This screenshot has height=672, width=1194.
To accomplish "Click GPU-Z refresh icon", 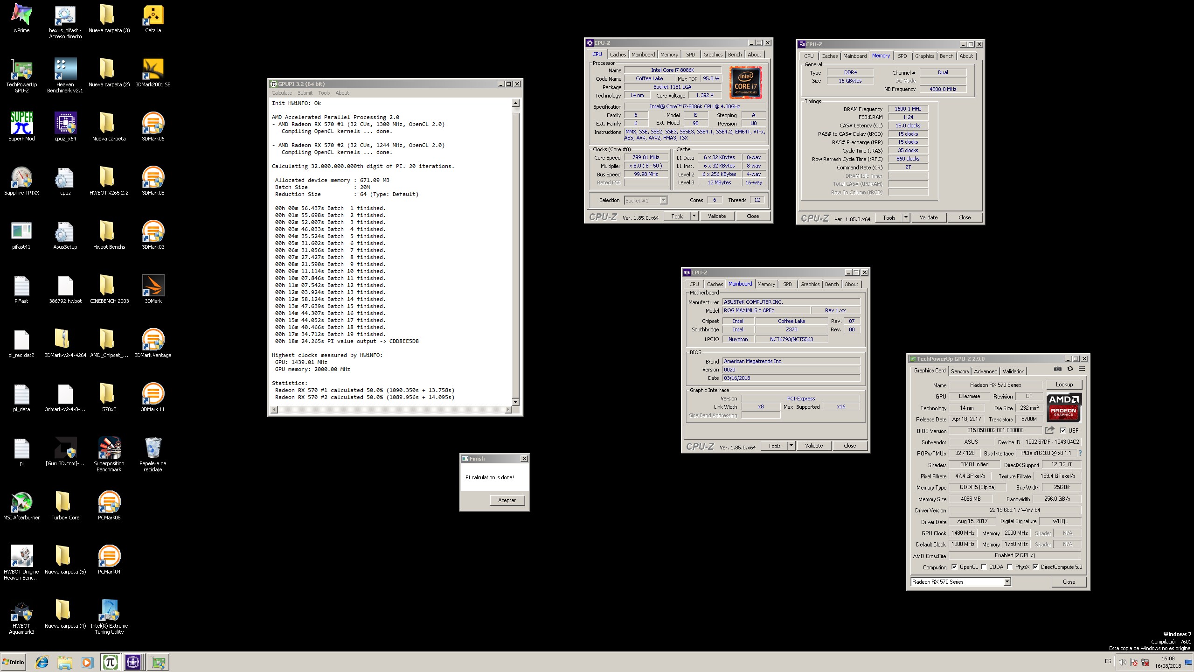I will click(x=1070, y=369).
